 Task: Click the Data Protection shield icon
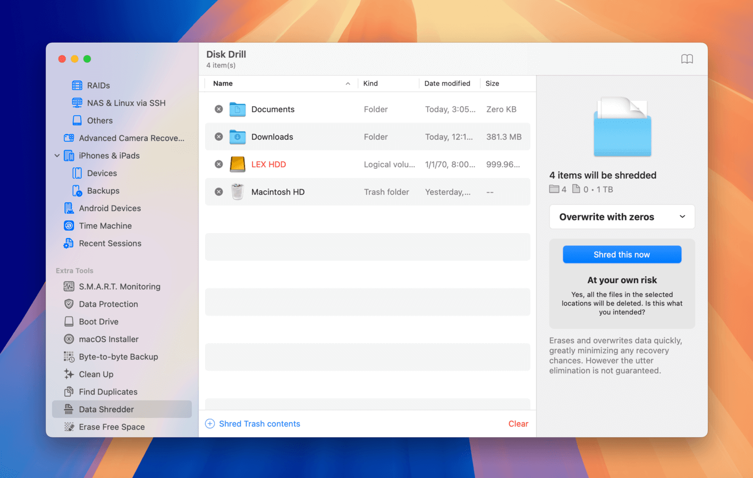[69, 304]
